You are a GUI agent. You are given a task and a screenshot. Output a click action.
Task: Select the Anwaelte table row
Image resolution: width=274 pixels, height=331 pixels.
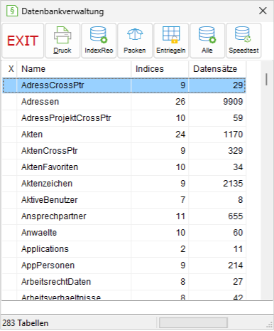tap(124, 233)
